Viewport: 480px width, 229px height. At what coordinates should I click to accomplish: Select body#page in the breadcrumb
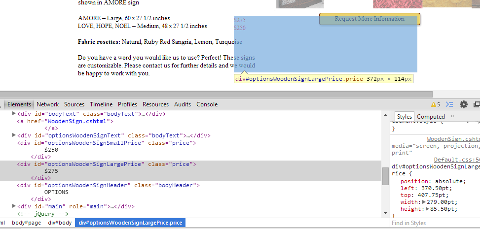26,223
